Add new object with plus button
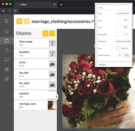The height and width of the screenshot is (131, 135). [x=46, y=33]
